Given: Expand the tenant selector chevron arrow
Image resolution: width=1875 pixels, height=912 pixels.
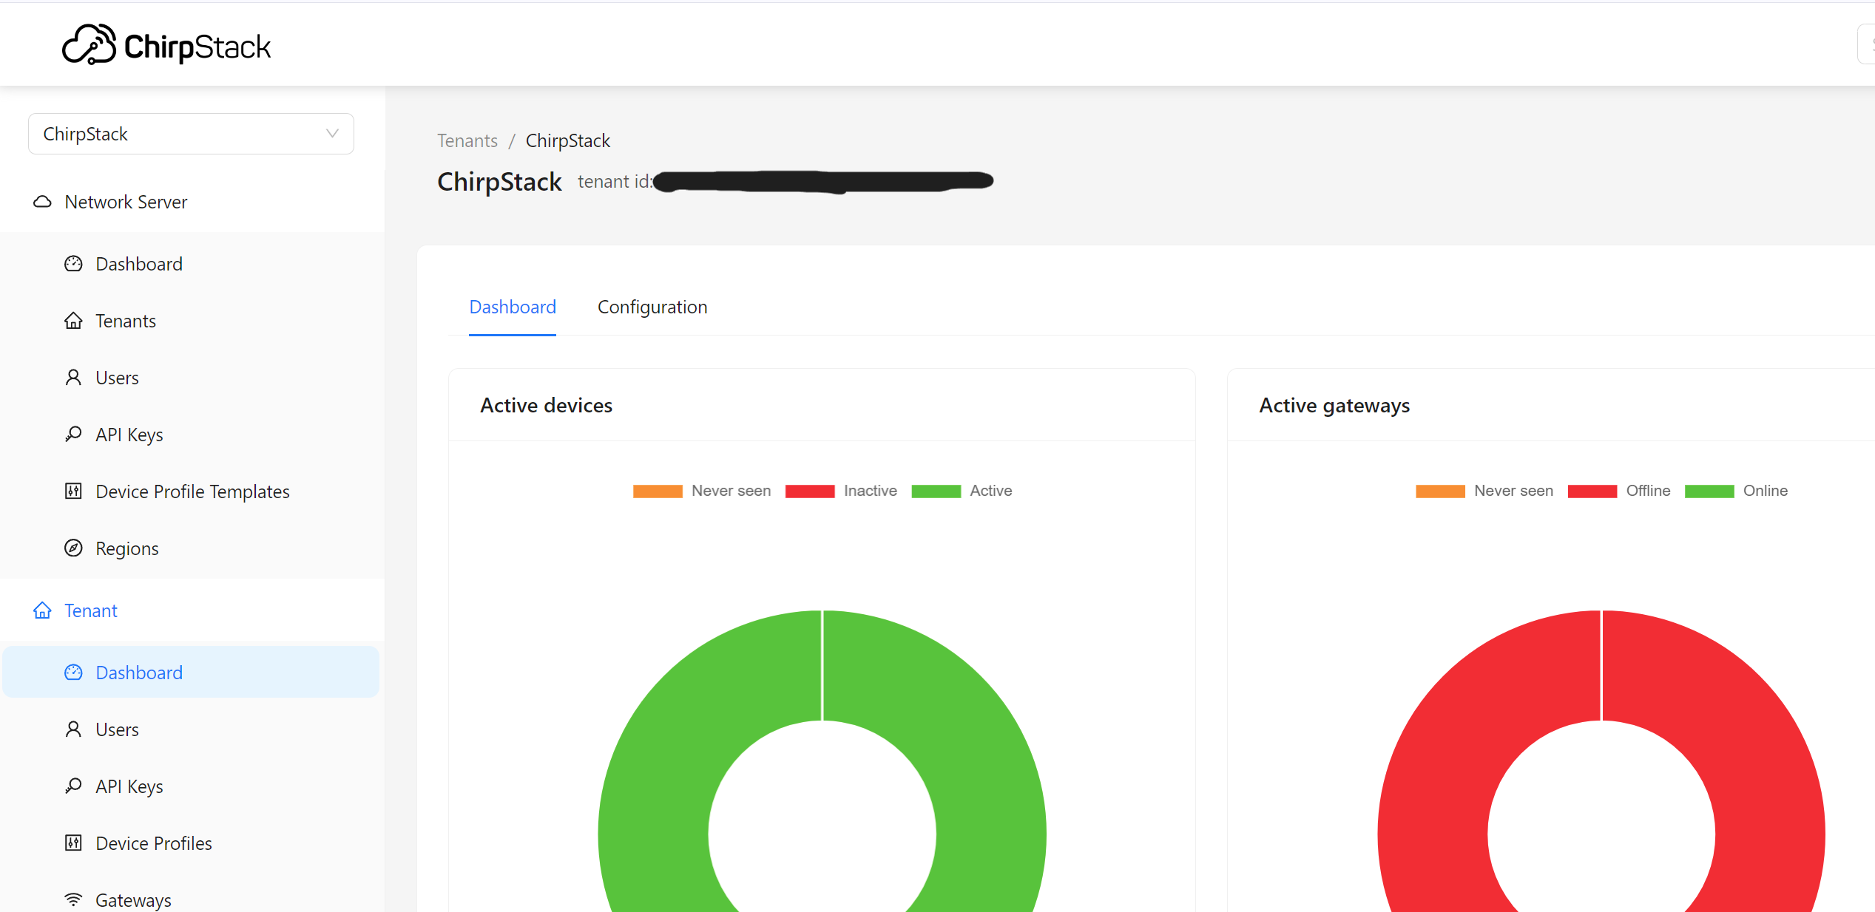Looking at the screenshot, I should click(x=332, y=134).
